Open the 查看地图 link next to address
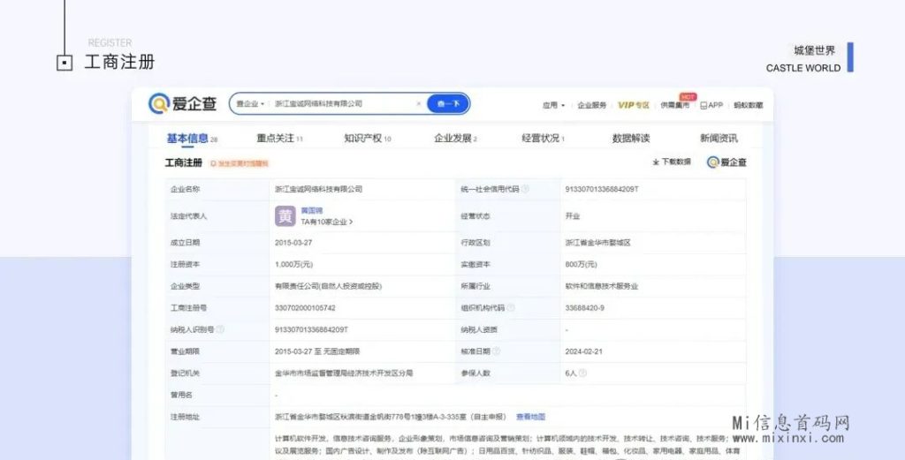The image size is (905, 460). pyautogui.click(x=530, y=417)
